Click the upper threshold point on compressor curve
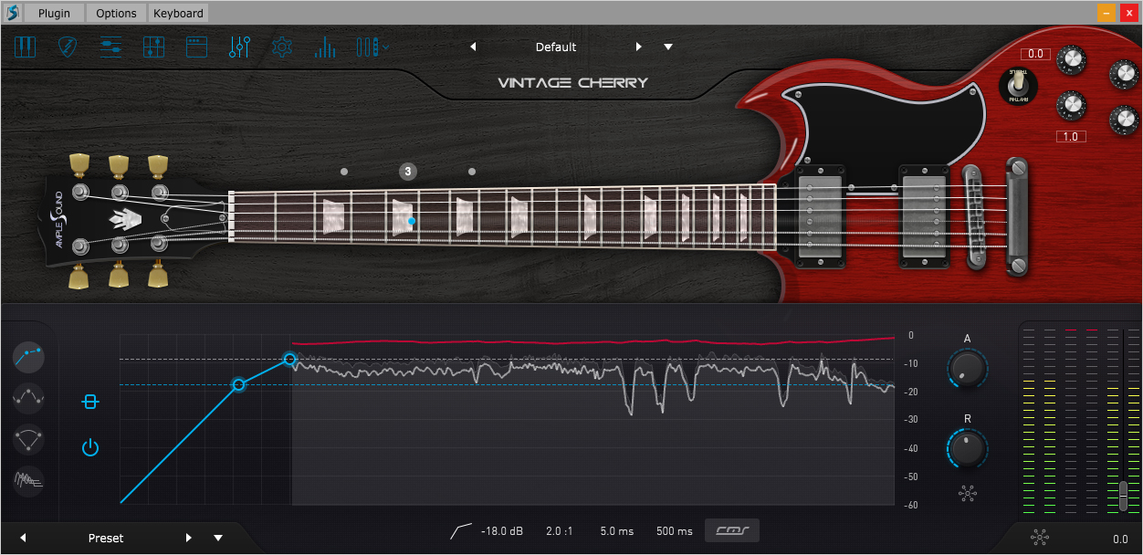The height and width of the screenshot is (555, 1143). [x=290, y=359]
